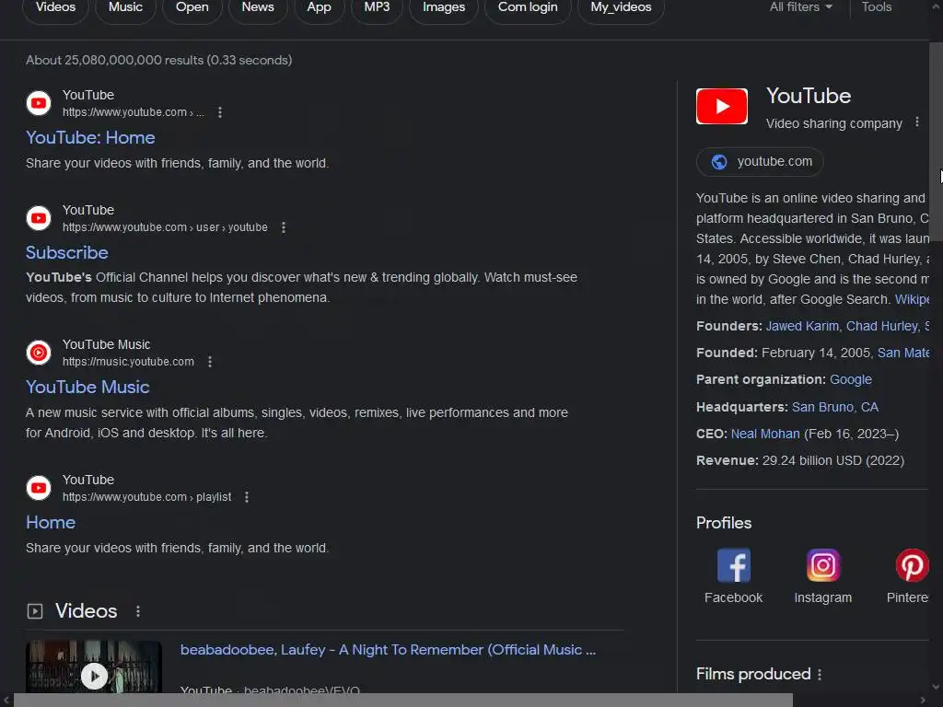Open the Subscribe result link
Screen dimensions: 943x707
tap(66, 252)
